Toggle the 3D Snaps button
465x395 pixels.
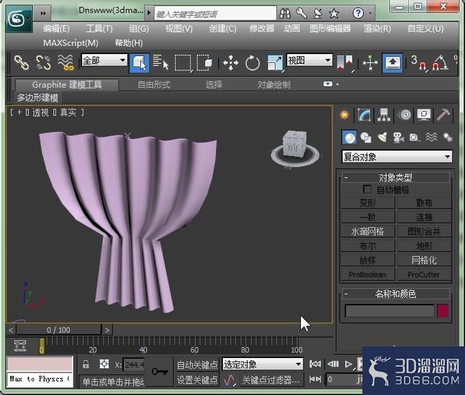pos(419,63)
